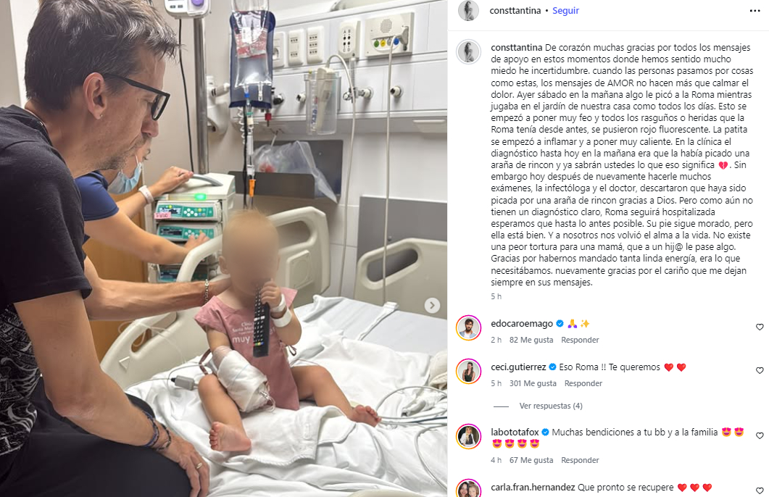View 301 Me gusta likes list
This screenshot has height=497, width=769.
[533, 383]
